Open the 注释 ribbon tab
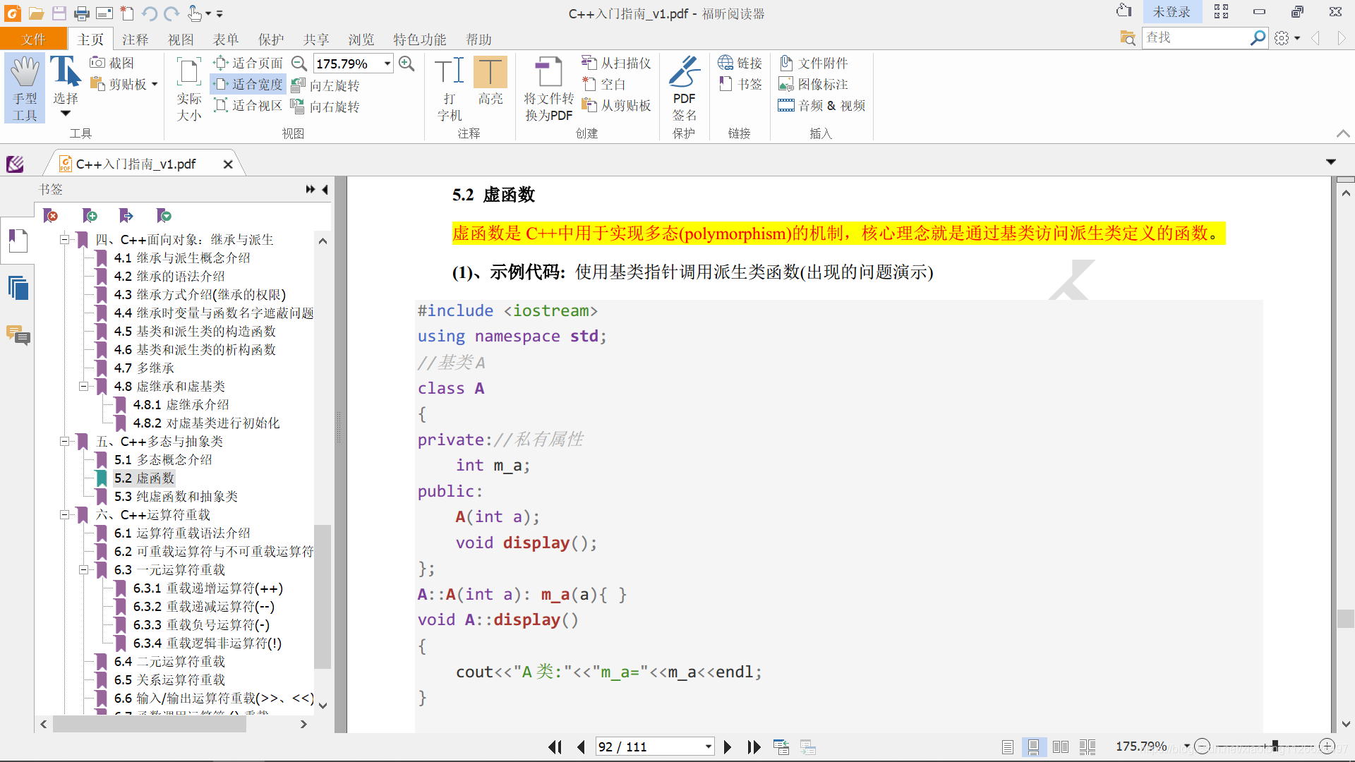1355x762 pixels. 135,40
